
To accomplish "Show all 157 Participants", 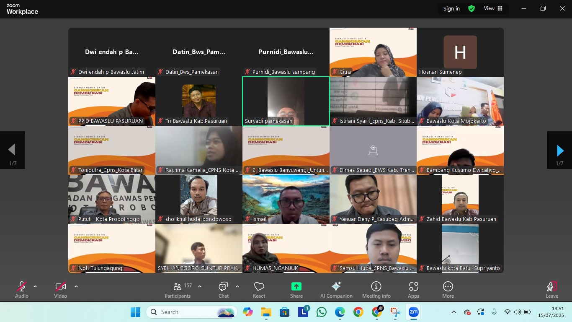I will (x=178, y=289).
